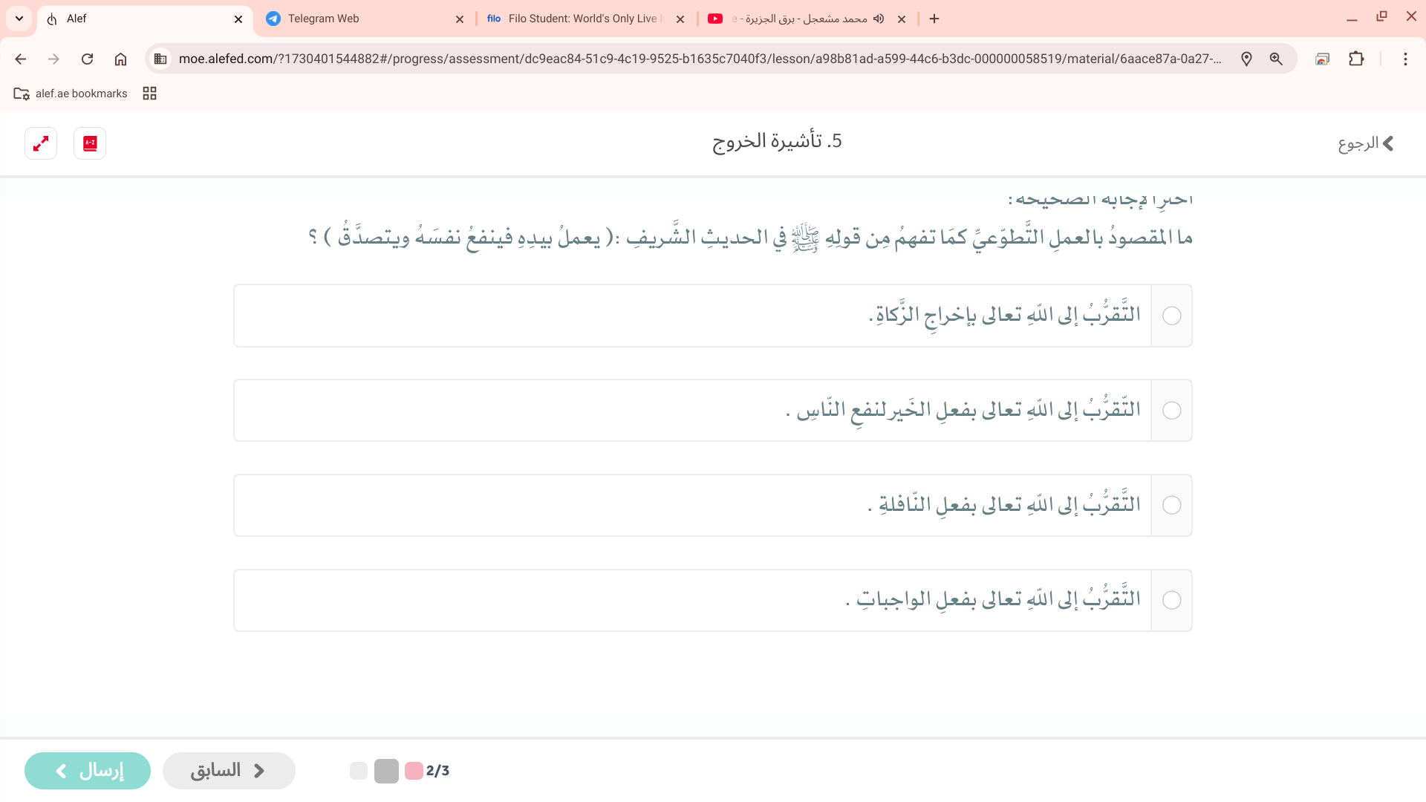Click the home icon in browser toolbar
Image resolution: width=1426 pixels, height=802 pixels.
pos(120,59)
